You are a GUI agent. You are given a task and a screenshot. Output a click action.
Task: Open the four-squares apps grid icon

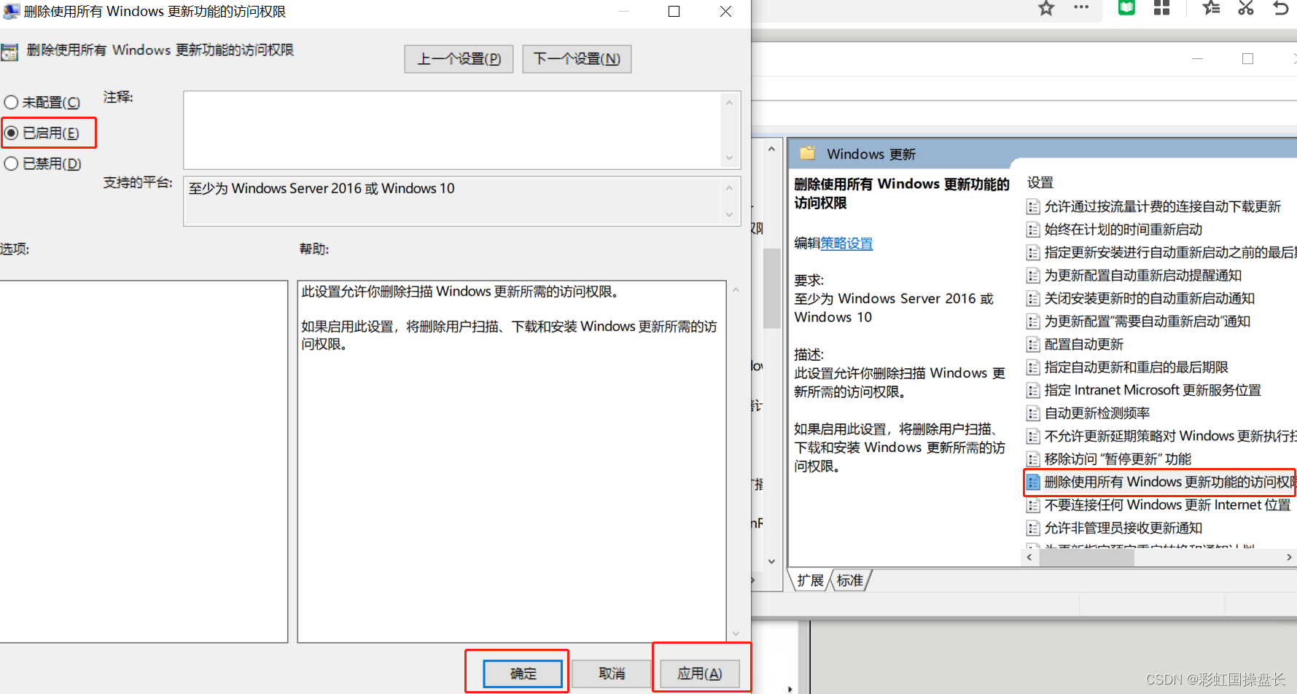coord(1161,7)
